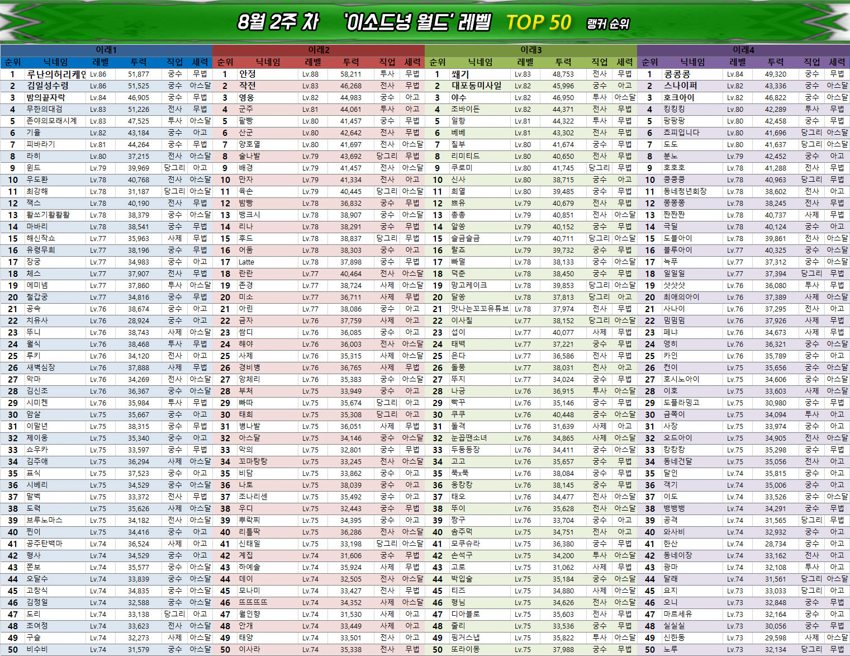
Task: Click the 랭커 순위 label in banner
Action: (x=607, y=24)
